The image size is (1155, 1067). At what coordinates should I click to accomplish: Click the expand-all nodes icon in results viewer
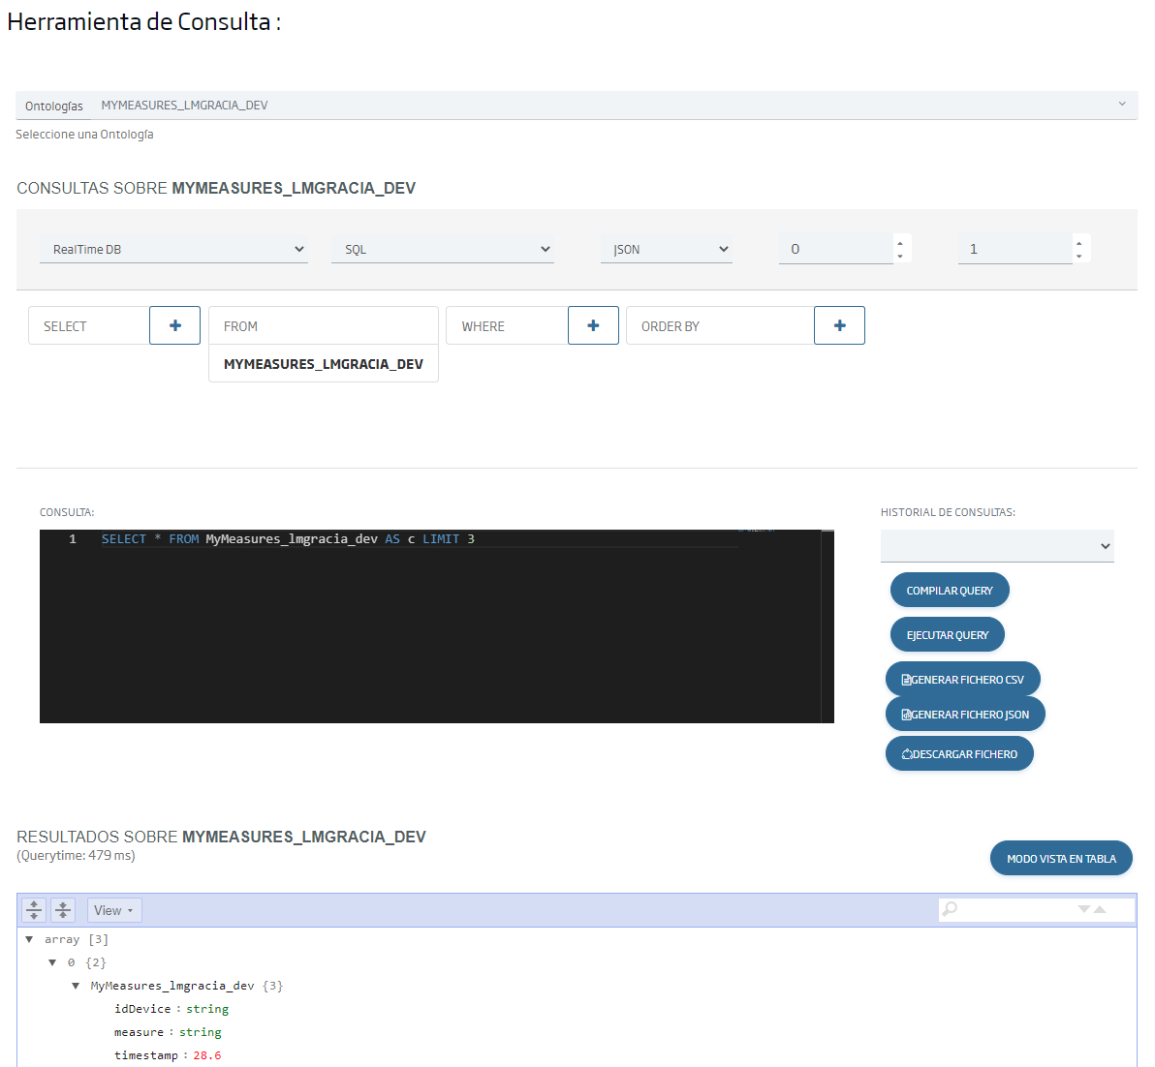point(34,909)
